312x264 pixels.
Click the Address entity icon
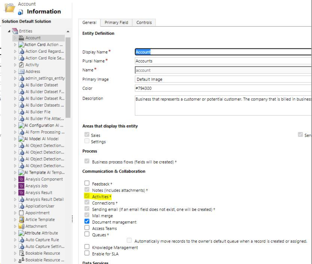[21, 71]
